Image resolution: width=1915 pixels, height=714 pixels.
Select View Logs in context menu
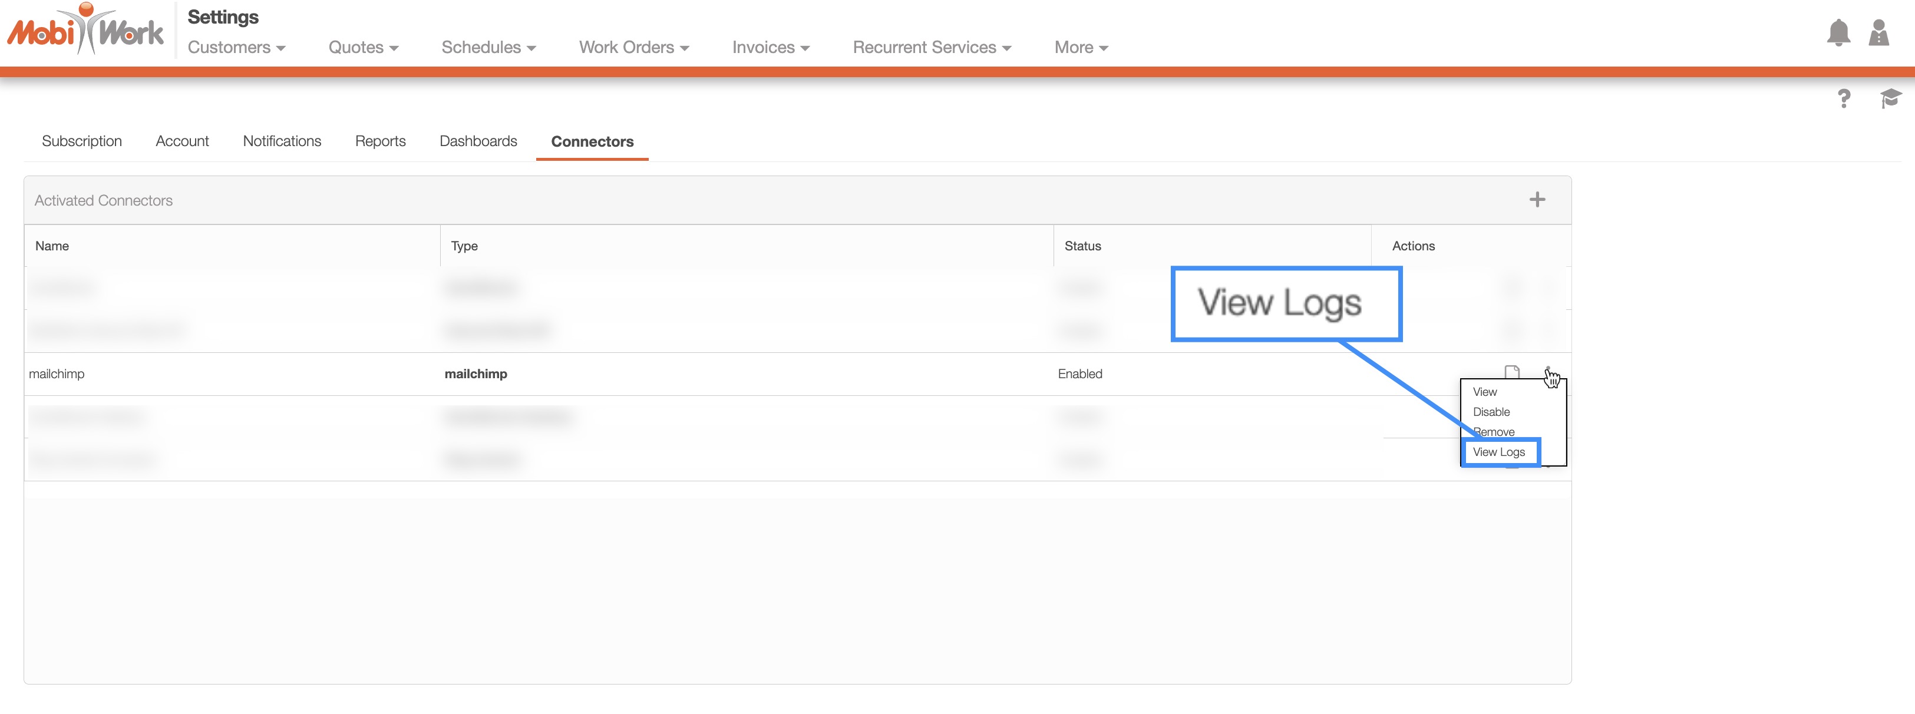click(1498, 452)
